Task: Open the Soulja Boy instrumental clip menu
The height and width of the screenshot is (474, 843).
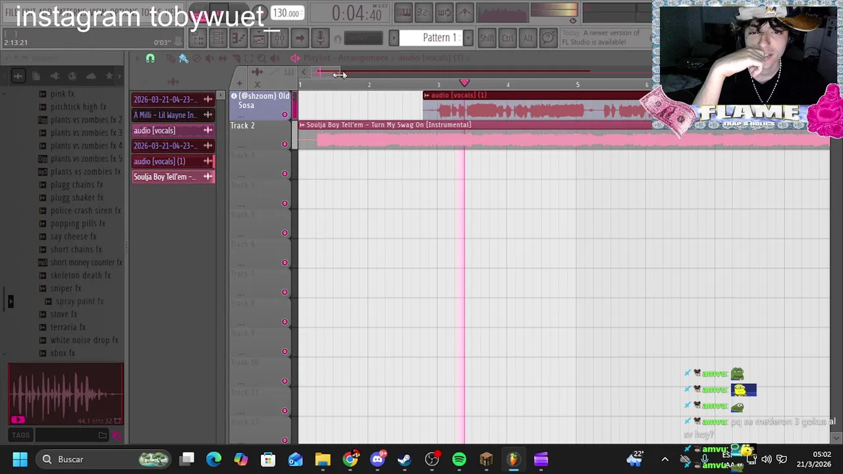Action: [x=302, y=125]
